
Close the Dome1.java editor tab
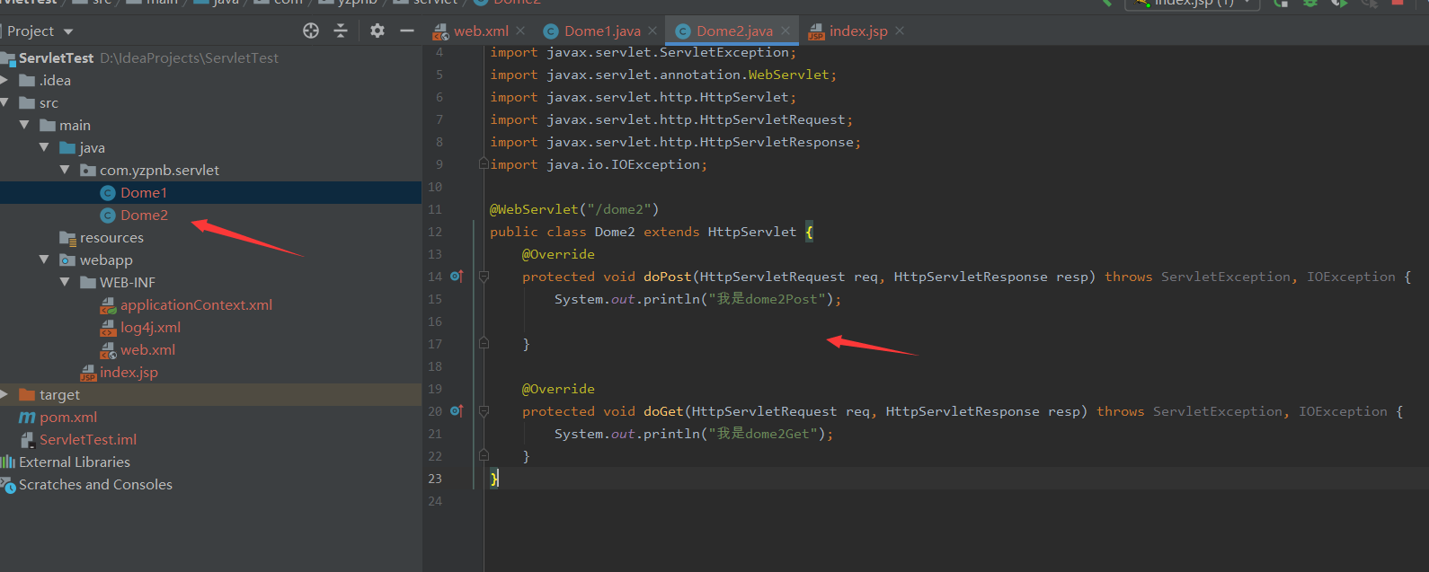pos(652,31)
